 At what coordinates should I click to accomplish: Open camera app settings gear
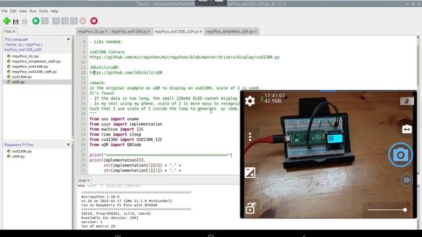250,101
